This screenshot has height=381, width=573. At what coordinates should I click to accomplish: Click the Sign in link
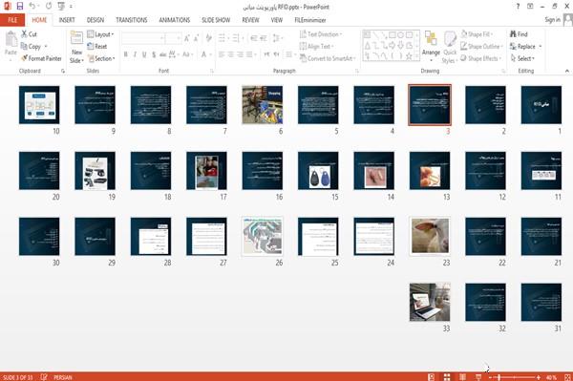pos(552,20)
